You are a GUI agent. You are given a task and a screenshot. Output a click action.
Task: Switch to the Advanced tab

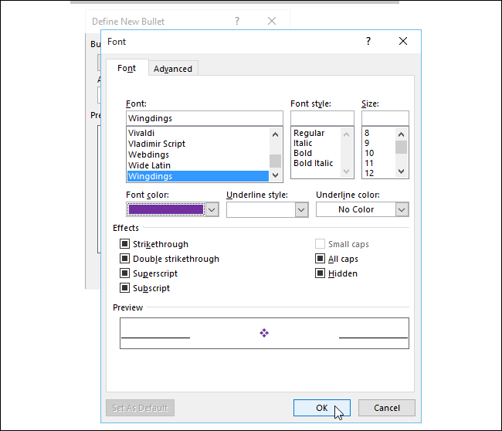click(173, 69)
